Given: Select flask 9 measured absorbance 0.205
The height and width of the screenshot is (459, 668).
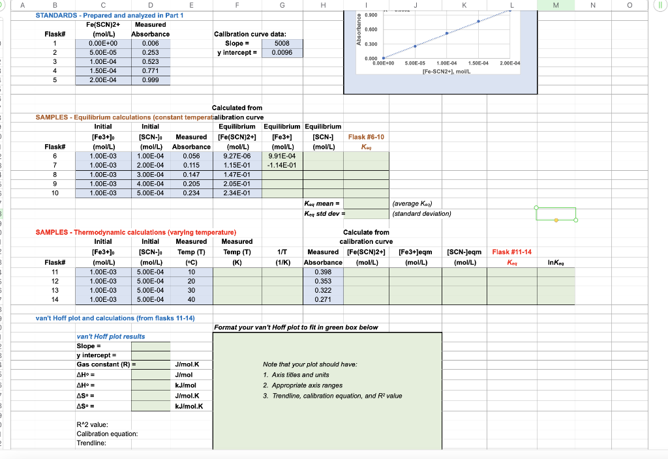Looking at the screenshot, I should tap(191, 184).
